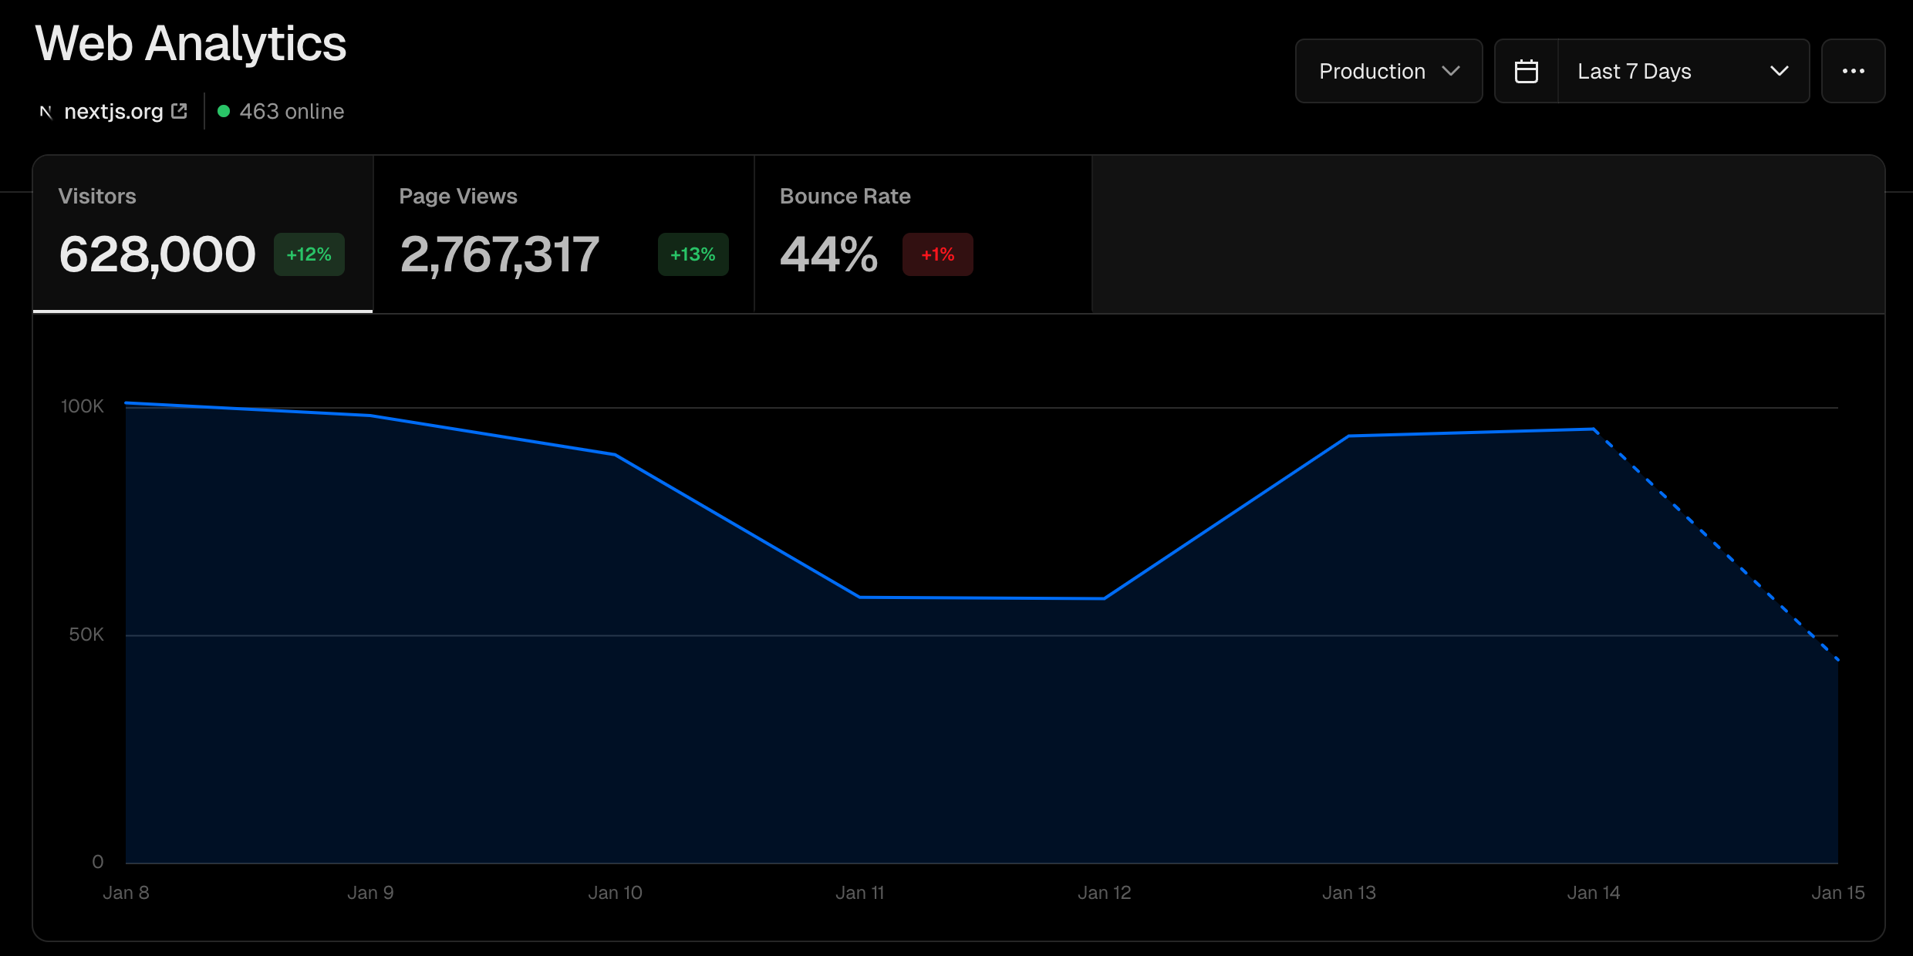Click the 628,000 visitors value
1913x956 pixels.
(x=157, y=254)
